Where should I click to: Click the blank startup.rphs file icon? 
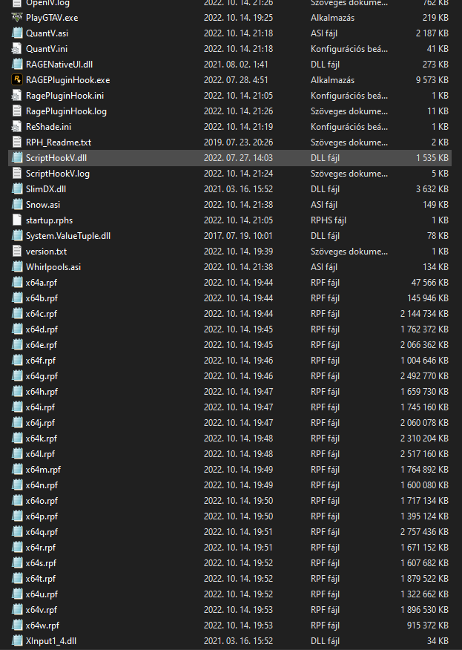17,220
